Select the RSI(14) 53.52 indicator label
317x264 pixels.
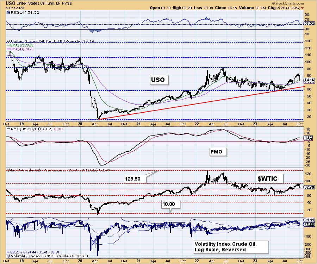click(x=24, y=12)
